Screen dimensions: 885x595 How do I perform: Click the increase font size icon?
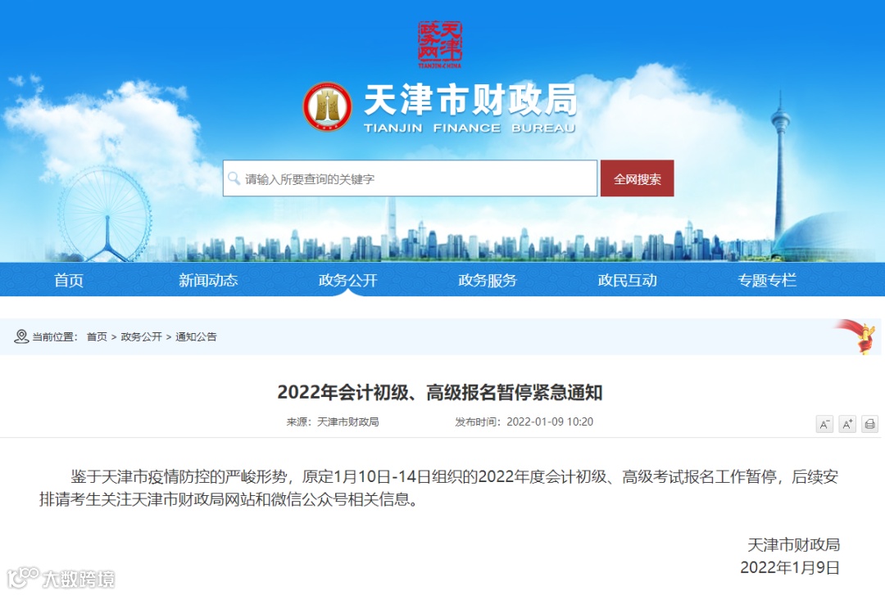847,424
